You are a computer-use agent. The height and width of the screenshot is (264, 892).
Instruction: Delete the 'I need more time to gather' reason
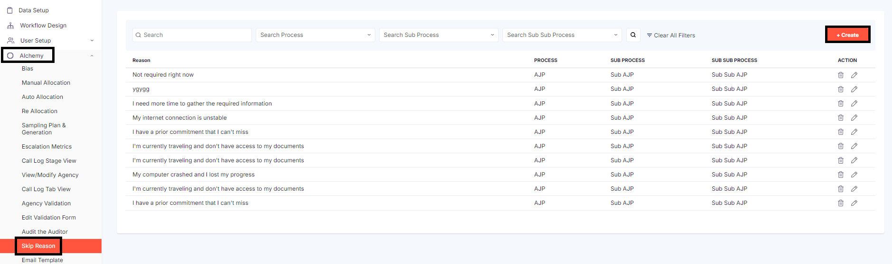(x=840, y=104)
